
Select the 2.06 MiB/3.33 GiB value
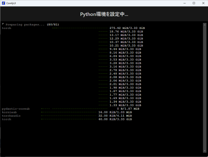[x=125, y=81]
